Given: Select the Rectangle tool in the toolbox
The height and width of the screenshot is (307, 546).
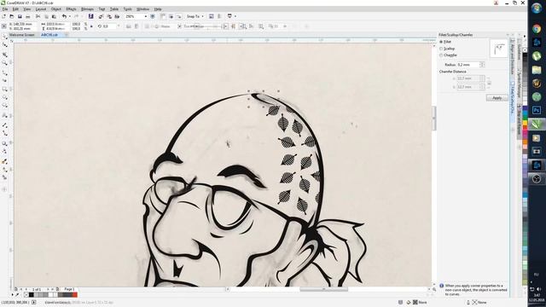Looking at the screenshot, I should (4, 89).
